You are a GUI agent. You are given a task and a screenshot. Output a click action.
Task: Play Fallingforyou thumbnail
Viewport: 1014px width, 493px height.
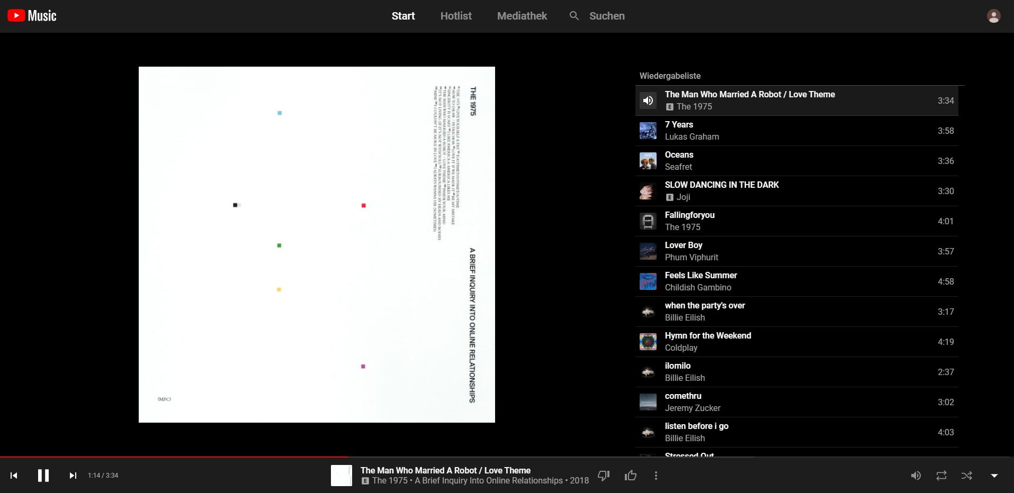(648, 221)
